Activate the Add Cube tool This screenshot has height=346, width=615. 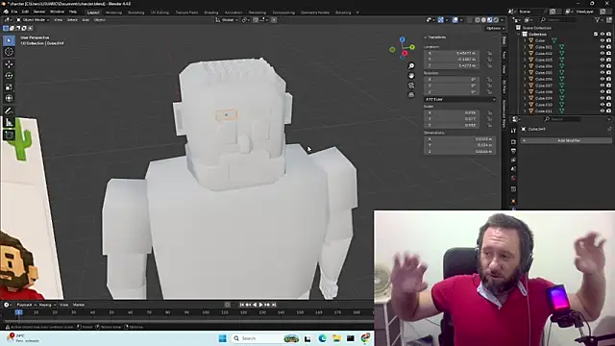coord(9,136)
